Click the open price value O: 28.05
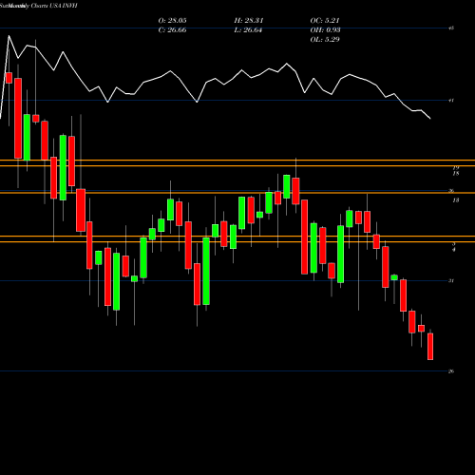This screenshot has height=475, width=475. pos(172,21)
